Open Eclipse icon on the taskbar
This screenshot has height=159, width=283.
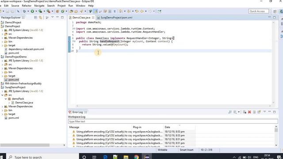[x=147, y=157]
